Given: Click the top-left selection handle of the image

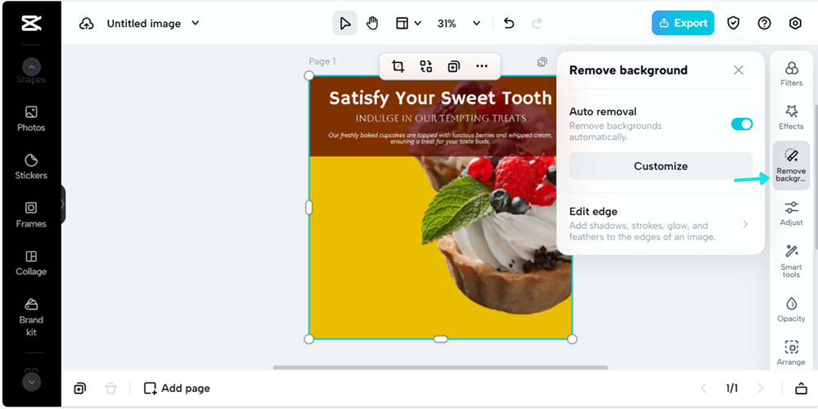Looking at the screenshot, I should (309, 75).
